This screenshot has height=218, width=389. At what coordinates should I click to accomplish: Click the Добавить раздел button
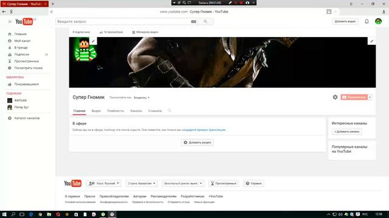click(x=197, y=142)
